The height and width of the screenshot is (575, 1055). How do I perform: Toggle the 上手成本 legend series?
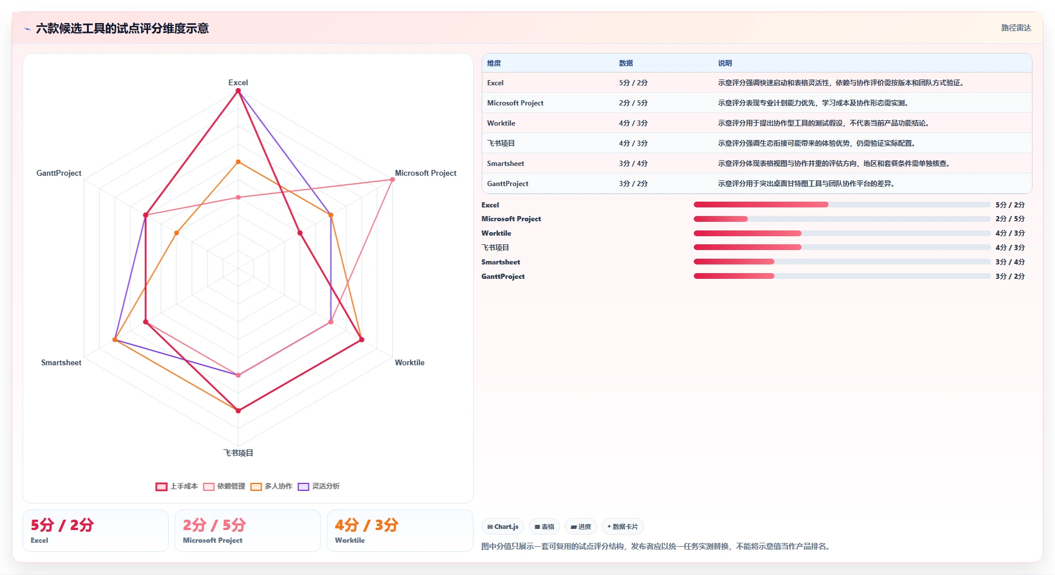click(177, 486)
